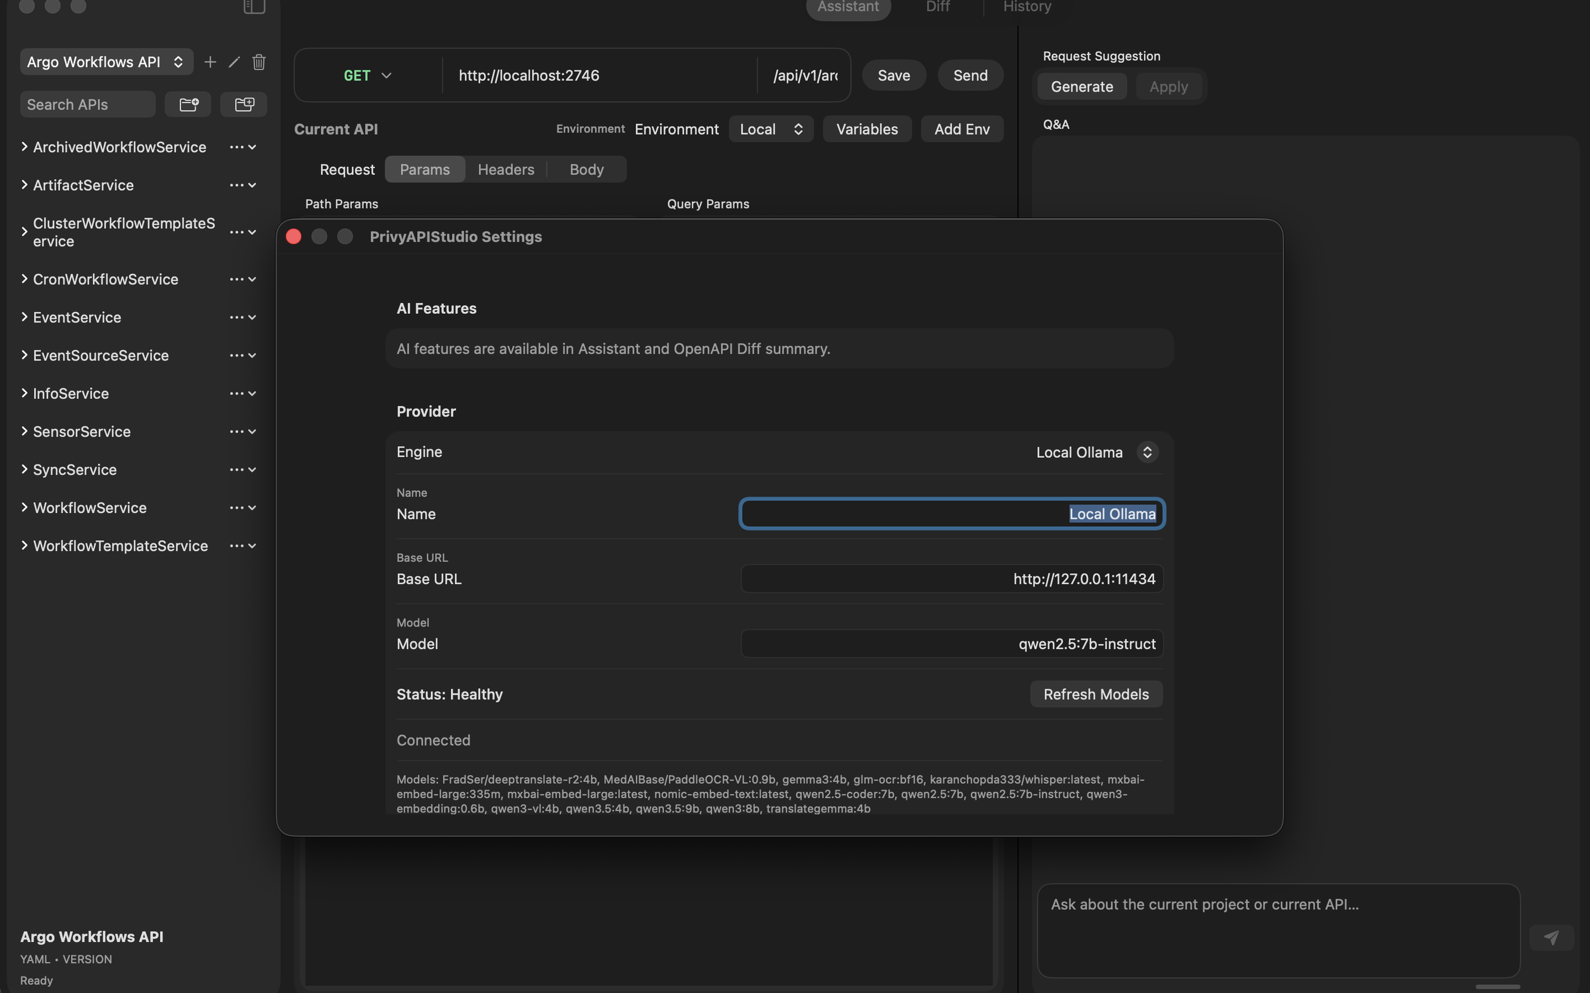Click the Base URL input field
The image size is (1590, 993).
coord(951,579)
